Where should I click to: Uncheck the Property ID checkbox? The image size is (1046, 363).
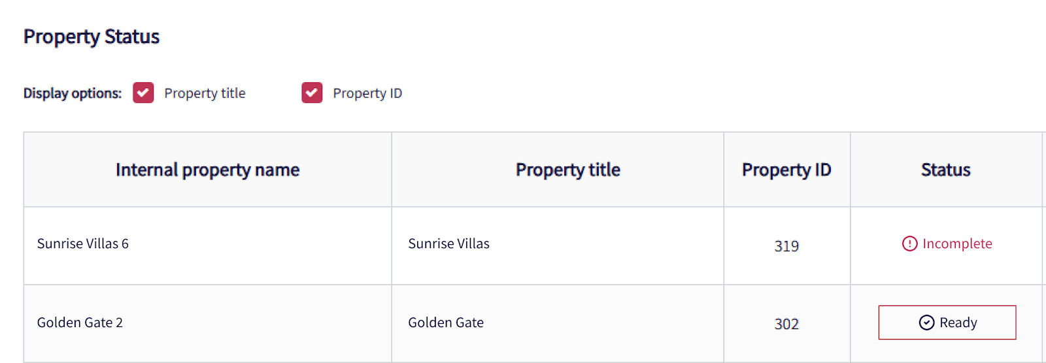pyautogui.click(x=312, y=93)
